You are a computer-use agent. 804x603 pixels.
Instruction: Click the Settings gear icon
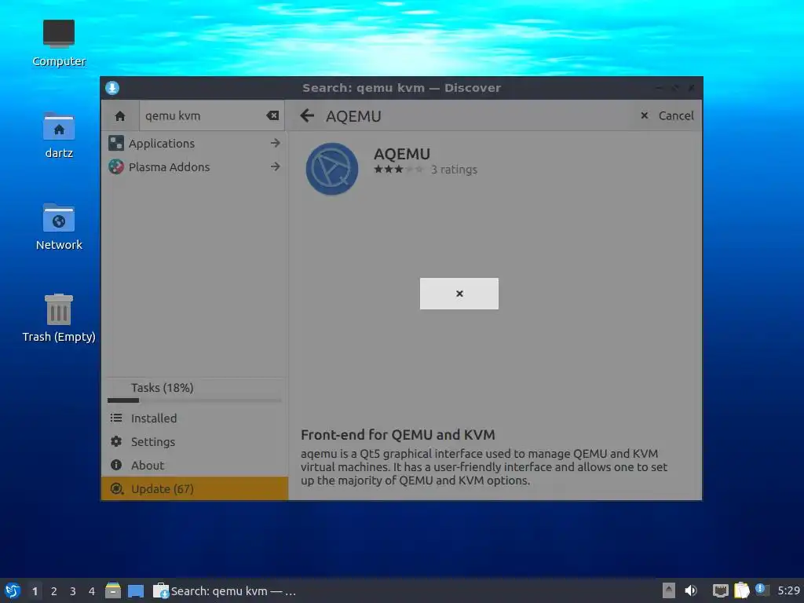[116, 441]
